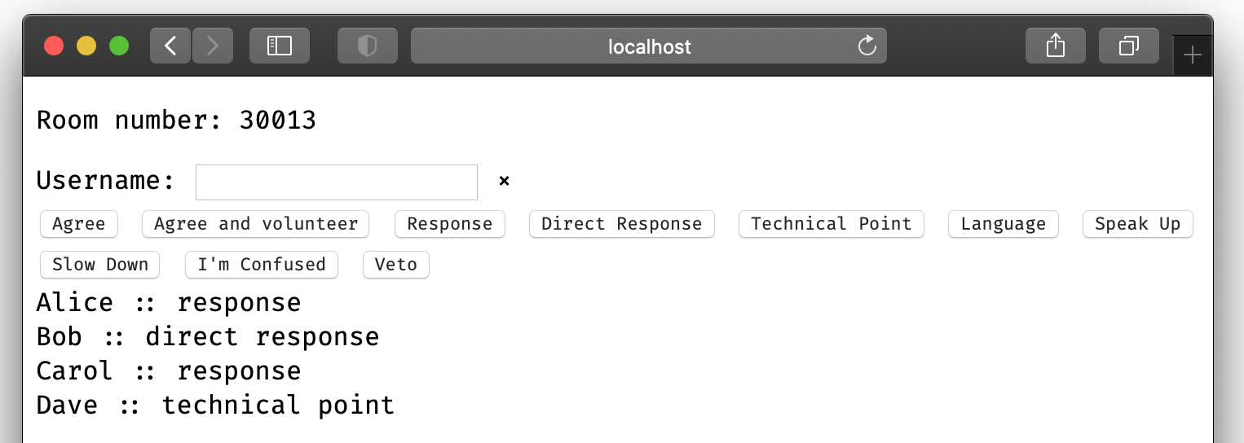The height and width of the screenshot is (443, 1244).
Task: Open a new tab with plus icon
Action: [1192, 55]
